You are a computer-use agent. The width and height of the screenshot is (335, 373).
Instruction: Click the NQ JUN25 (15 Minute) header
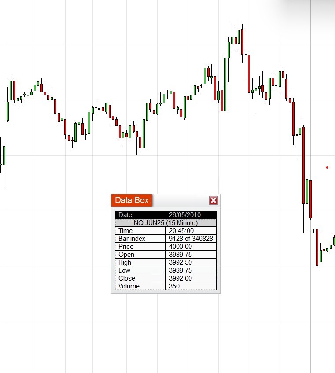click(166, 223)
